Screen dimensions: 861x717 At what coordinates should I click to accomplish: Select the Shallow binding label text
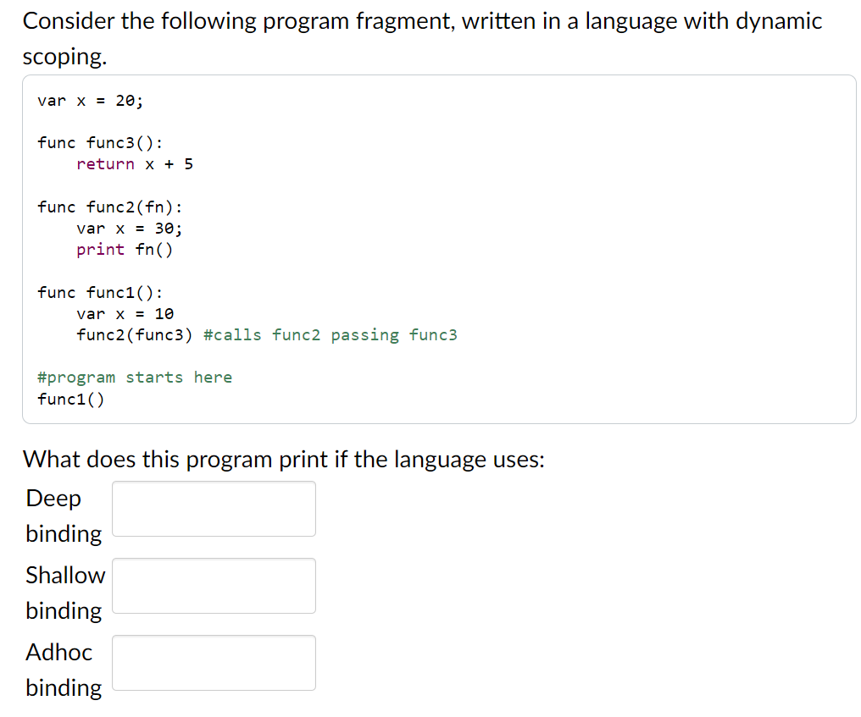coord(65,593)
